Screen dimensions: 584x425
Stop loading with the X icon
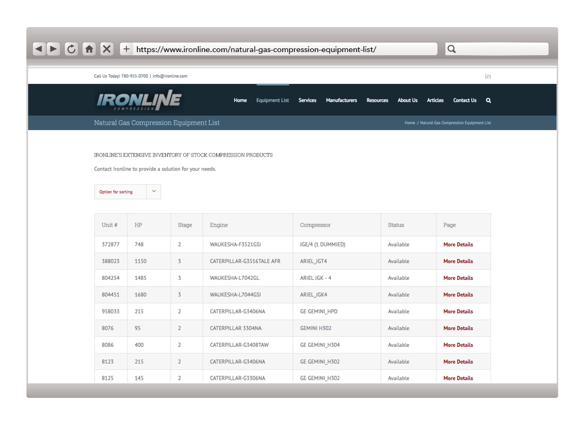pos(107,49)
